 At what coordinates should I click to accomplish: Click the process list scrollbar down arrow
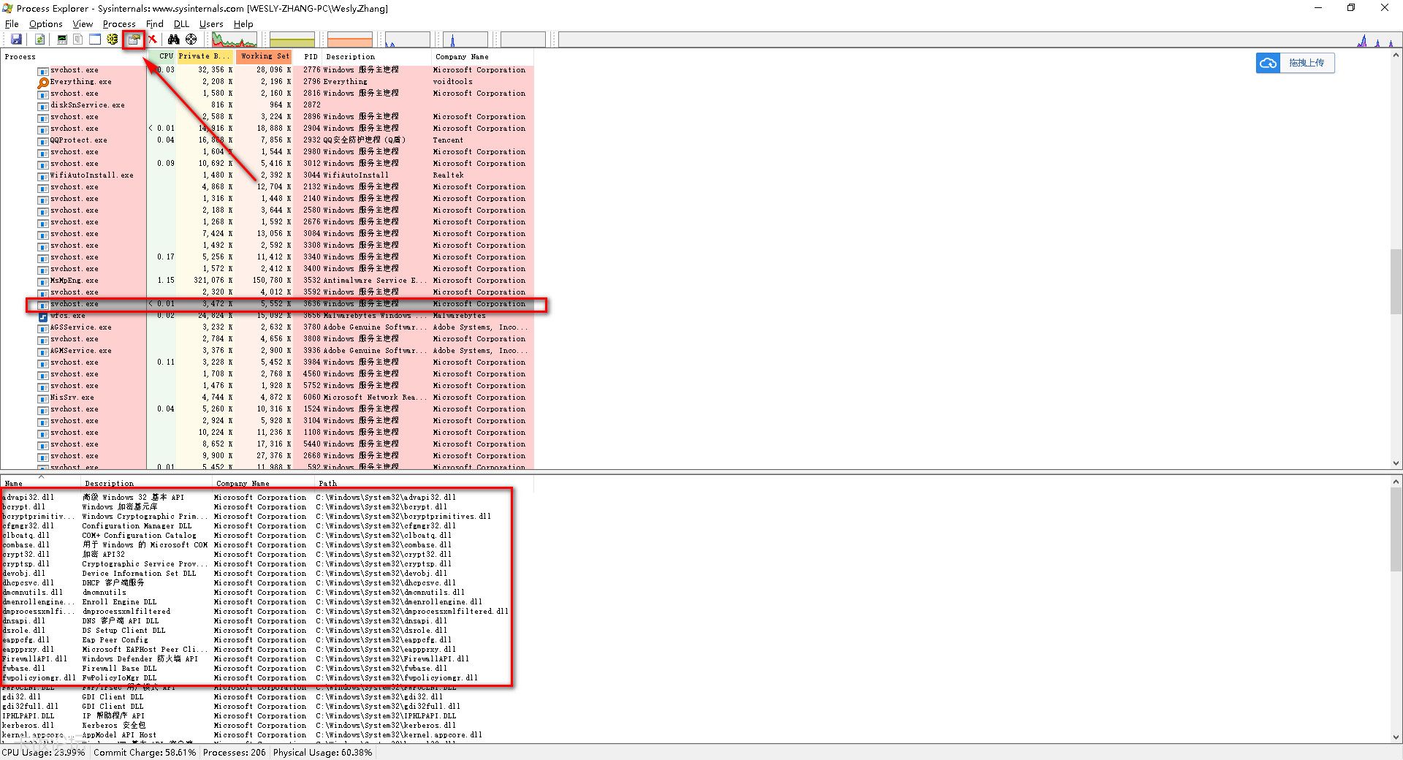click(x=1396, y=463)
